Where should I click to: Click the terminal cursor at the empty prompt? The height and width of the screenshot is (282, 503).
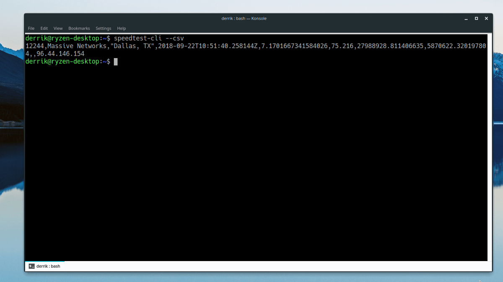pyautogui.click(x=116, y=62)
